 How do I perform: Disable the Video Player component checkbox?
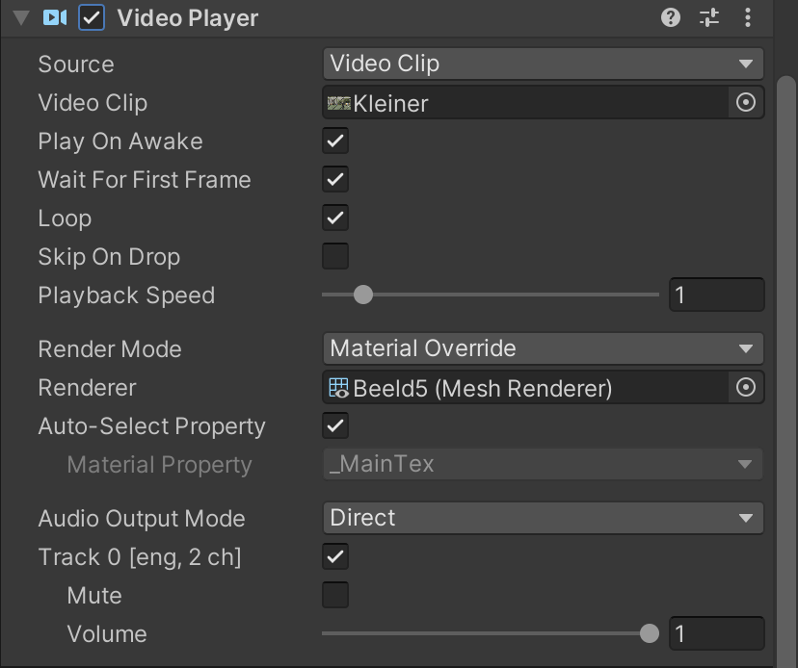(92, 17)
